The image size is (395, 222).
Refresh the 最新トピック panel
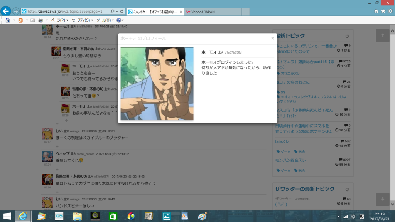point(347,36)
